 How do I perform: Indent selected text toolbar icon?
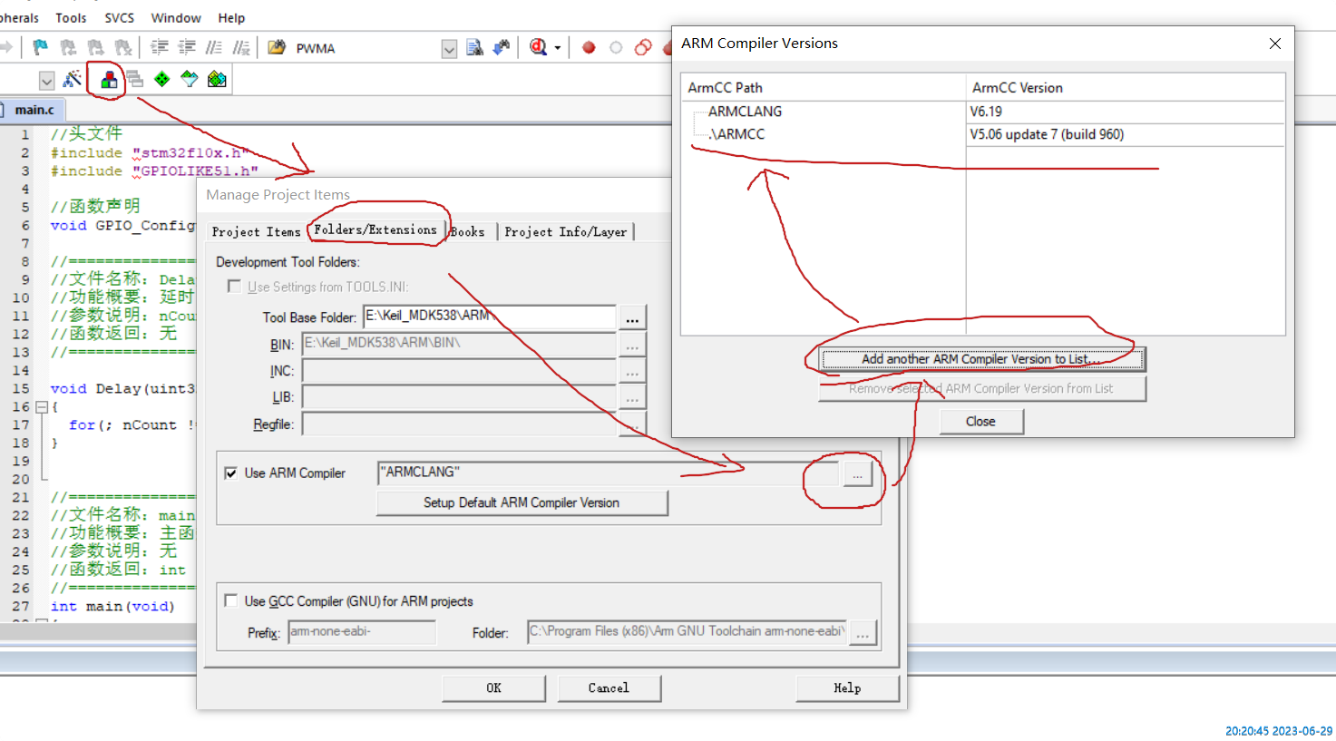point(160,47)
